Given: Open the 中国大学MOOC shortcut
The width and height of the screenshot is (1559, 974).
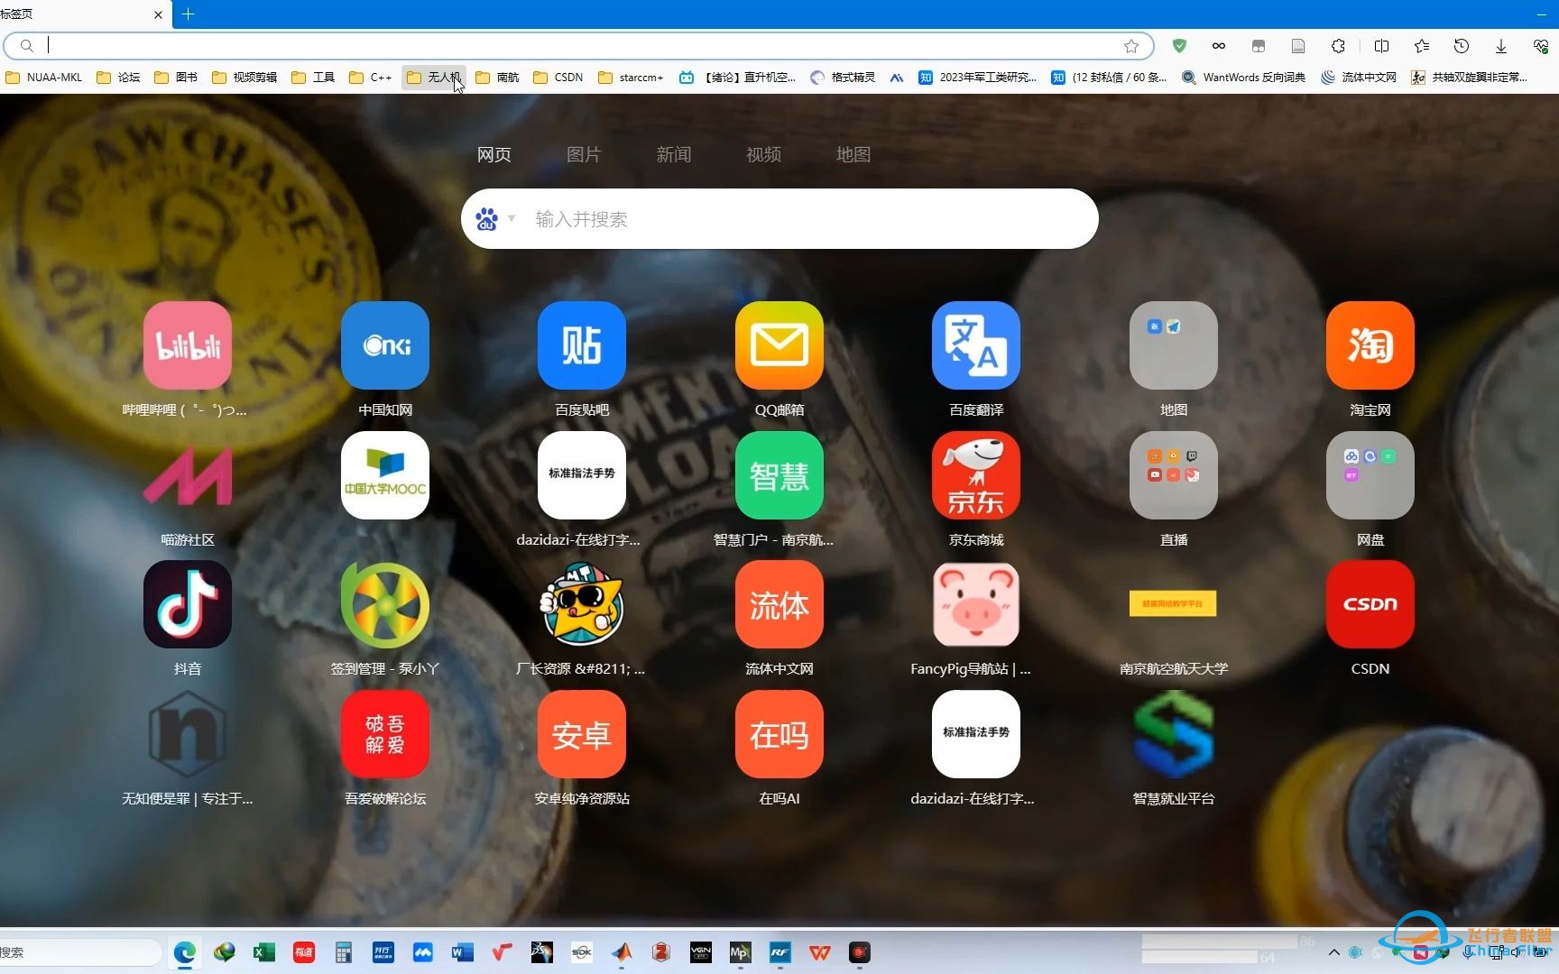Looking at the screenshot, I should pos(385,475).
